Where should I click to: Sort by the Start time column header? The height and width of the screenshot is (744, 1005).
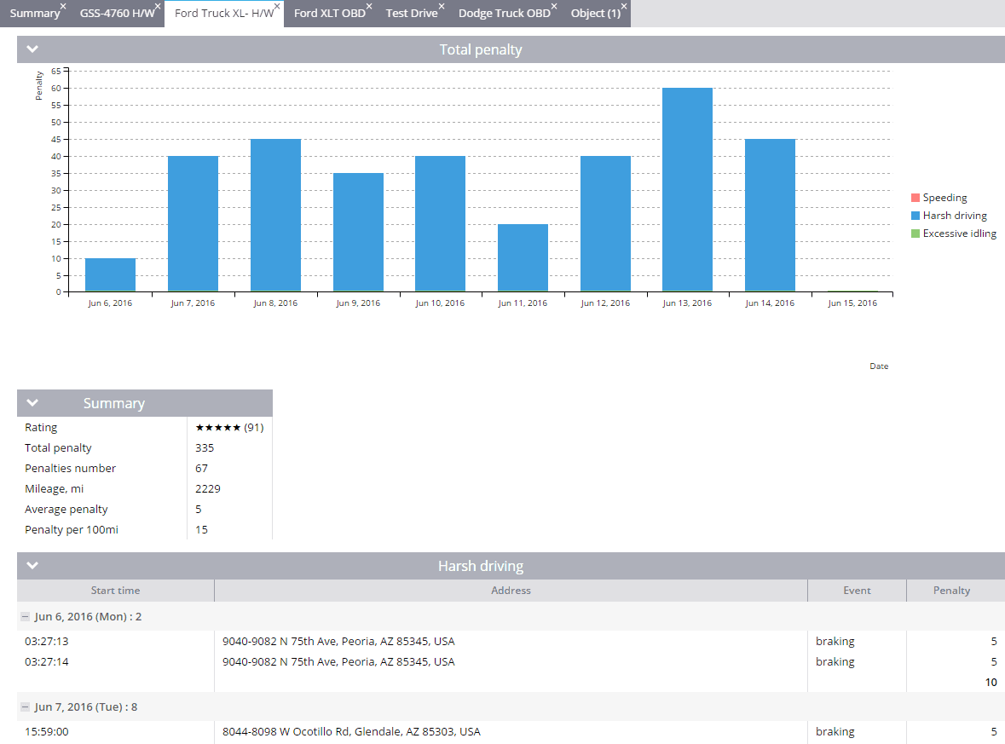click(x=115, y=591)
